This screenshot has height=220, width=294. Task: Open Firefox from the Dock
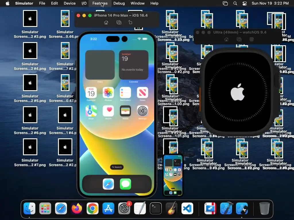click(77, 208)
